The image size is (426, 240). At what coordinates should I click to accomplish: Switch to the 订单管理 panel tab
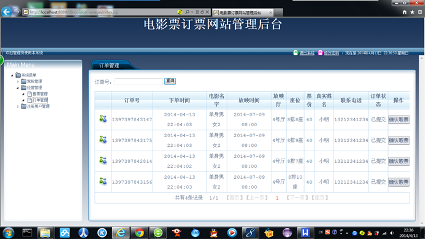pyautogui.click(x=109, y=66)
